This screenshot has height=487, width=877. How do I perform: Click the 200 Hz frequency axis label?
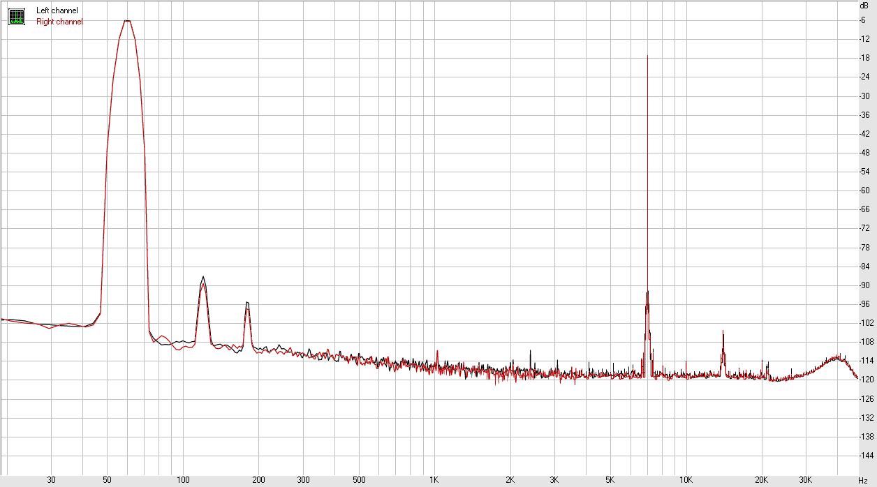(x=258, y=480)
